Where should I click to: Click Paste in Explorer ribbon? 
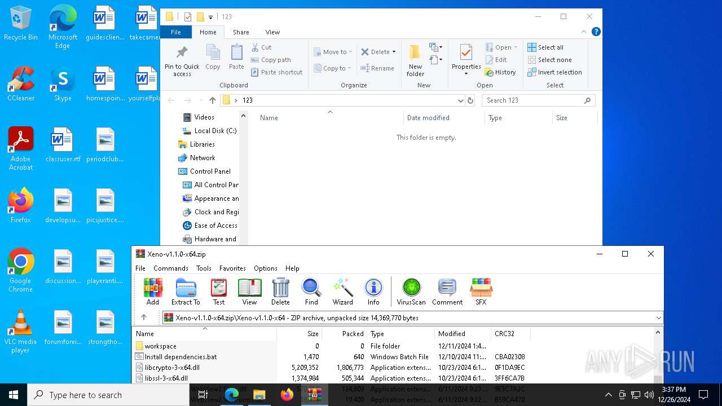[236, 58]
